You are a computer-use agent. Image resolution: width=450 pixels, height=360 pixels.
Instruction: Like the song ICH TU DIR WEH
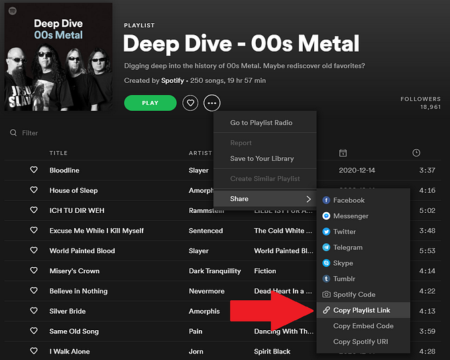[x=34, y=210]
